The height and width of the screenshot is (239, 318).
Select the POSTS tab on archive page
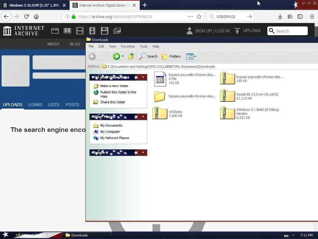72,105
